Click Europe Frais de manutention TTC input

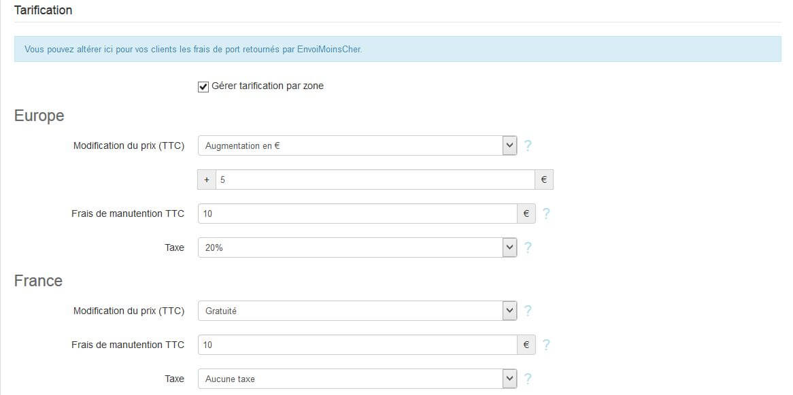pos(357,213)
